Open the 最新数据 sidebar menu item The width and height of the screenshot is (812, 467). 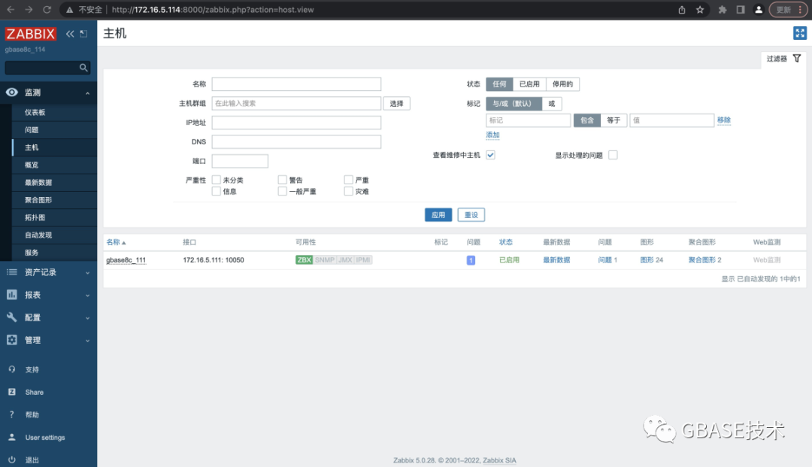click(54, 182)
